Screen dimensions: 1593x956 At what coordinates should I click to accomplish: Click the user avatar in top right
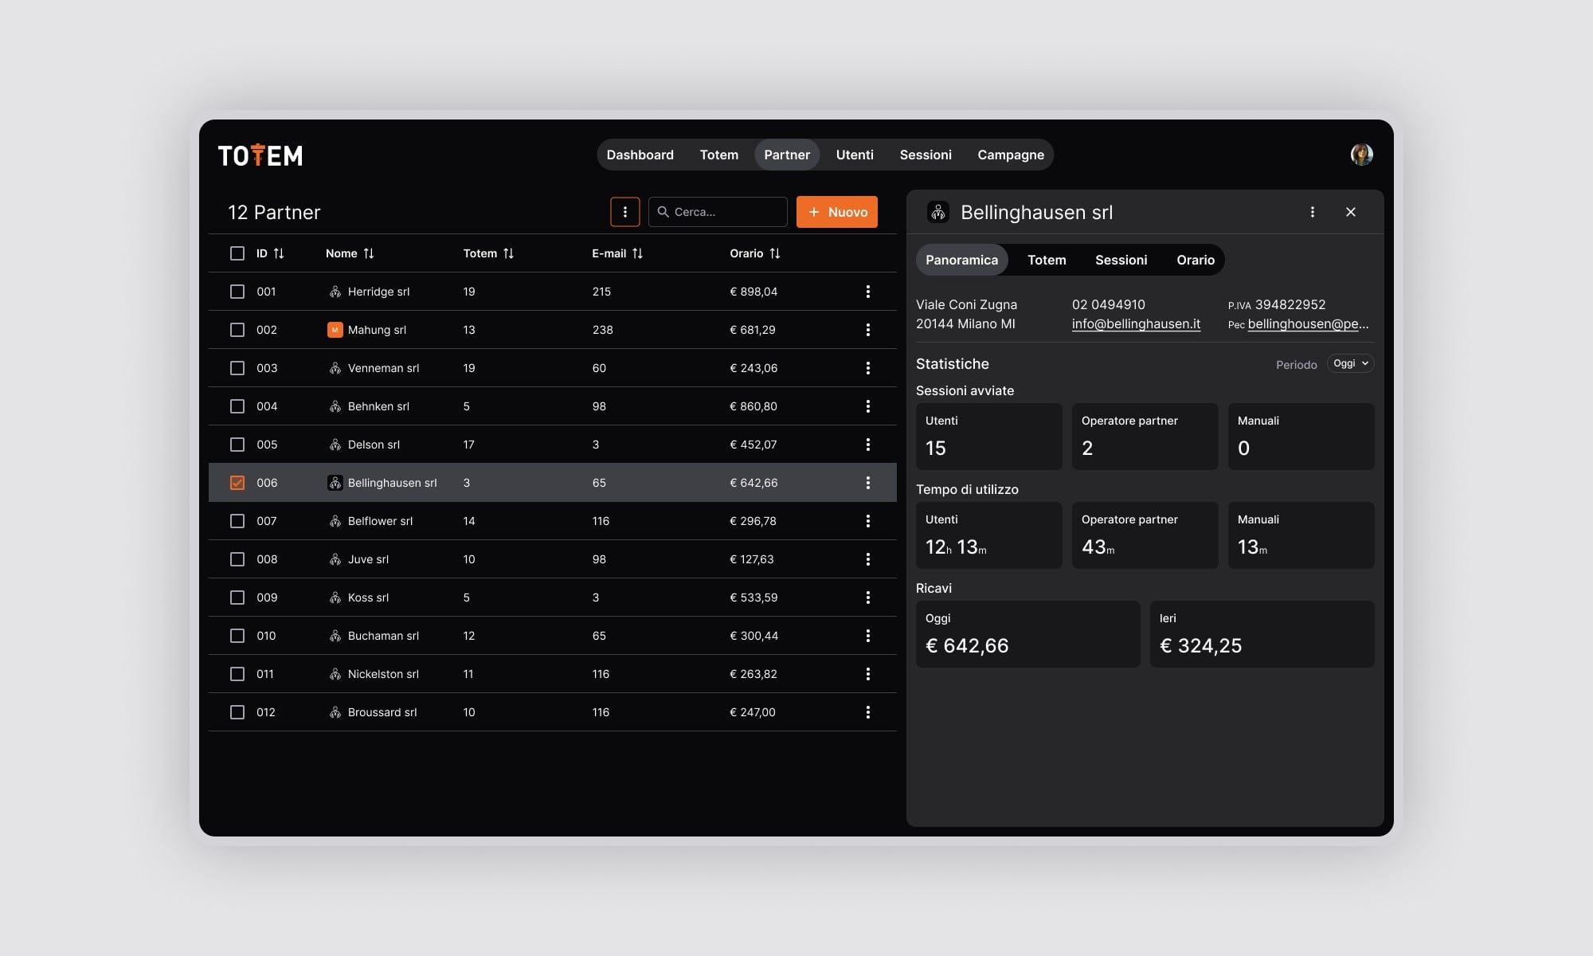1362,155
